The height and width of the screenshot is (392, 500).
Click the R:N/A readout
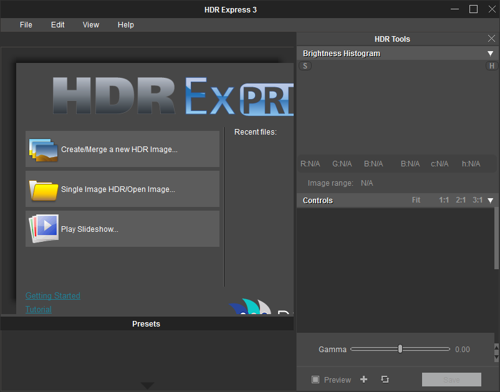[x=310, y=164]
